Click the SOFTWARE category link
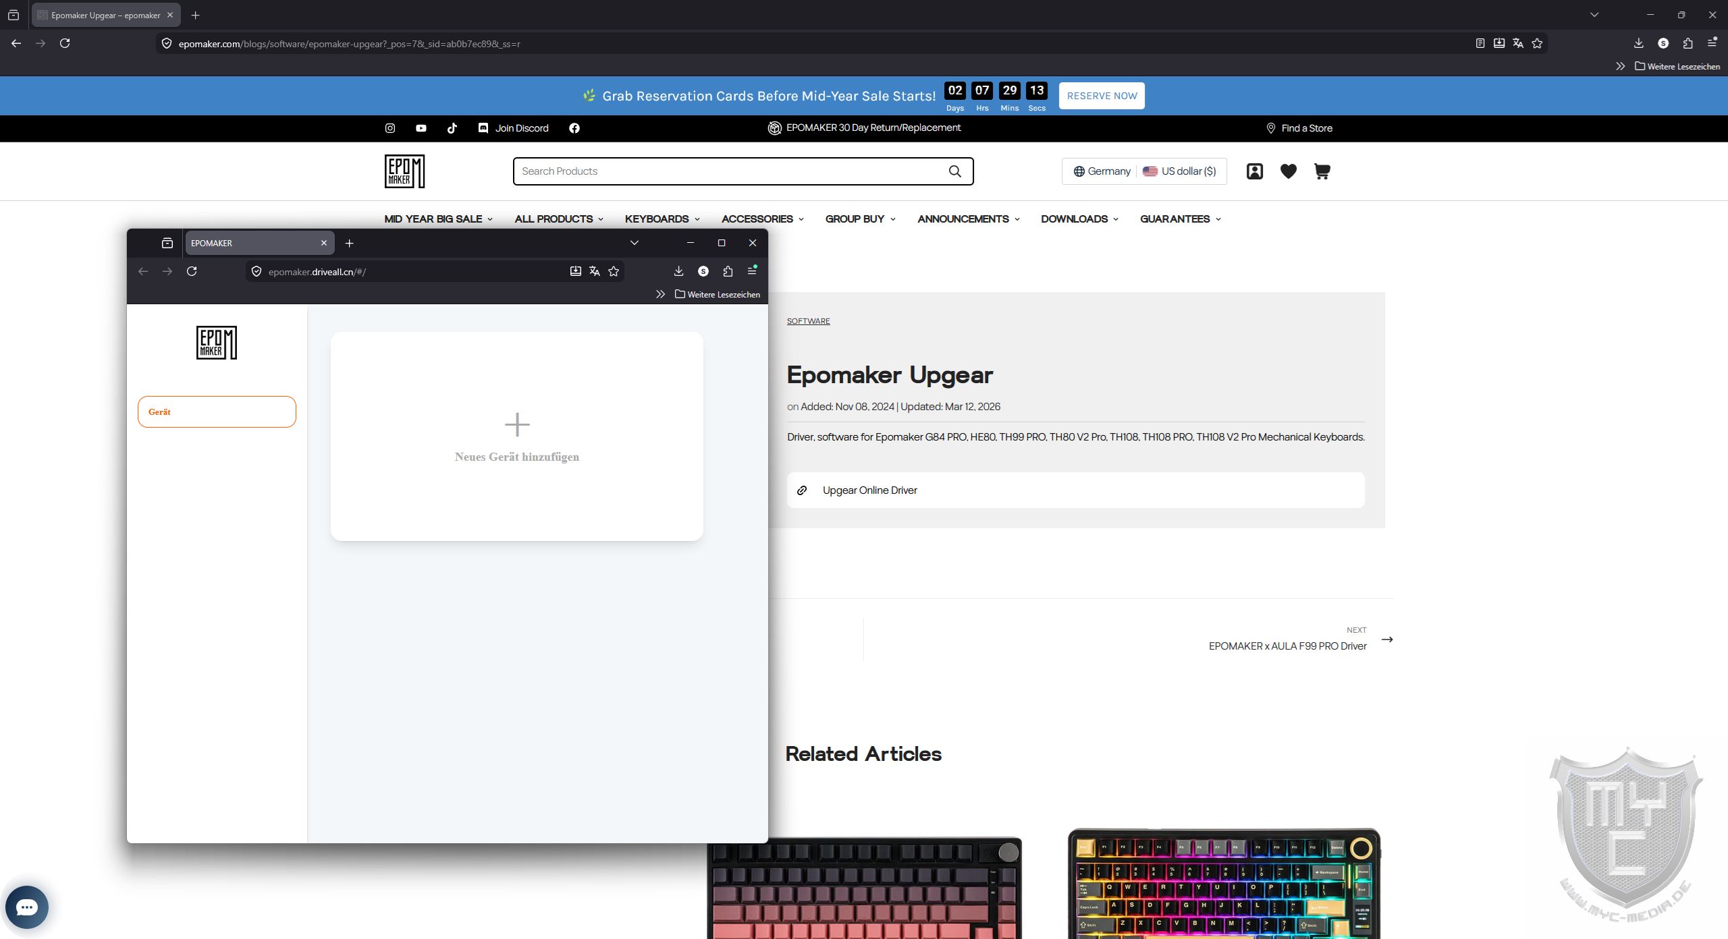This screenshot has height=939, width=1728. point(809,321)
